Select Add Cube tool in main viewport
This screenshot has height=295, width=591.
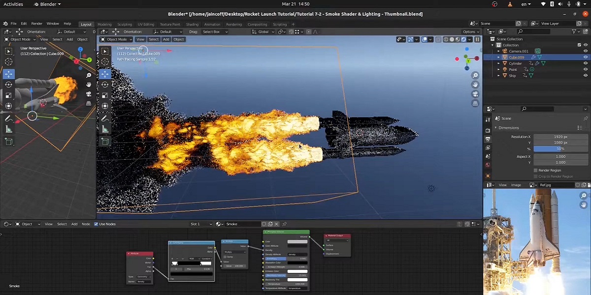(105, 142)
